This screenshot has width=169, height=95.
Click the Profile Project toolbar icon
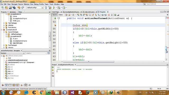coord(64,8)
